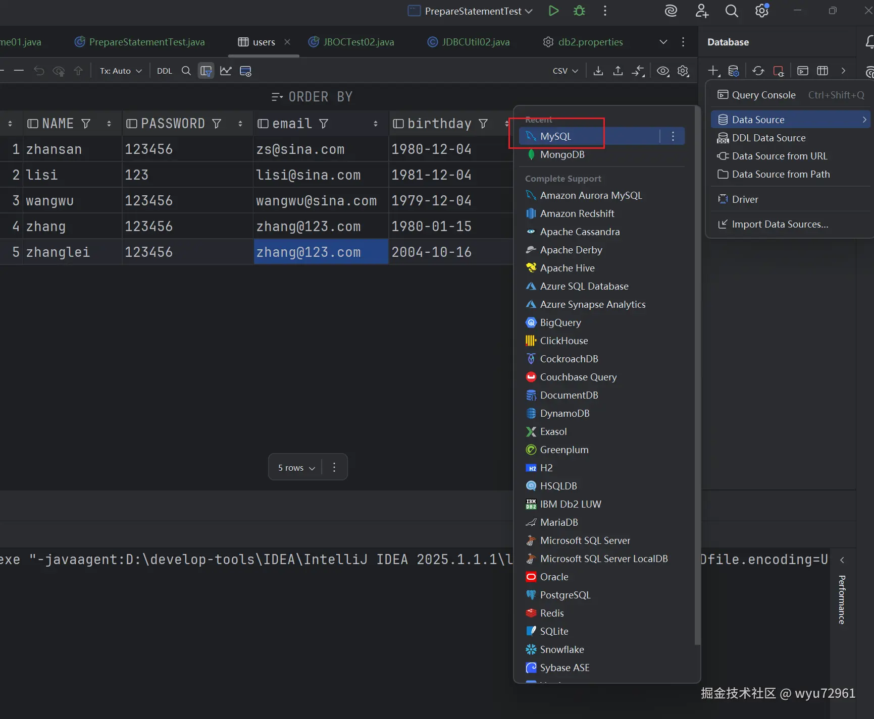Select PostgreSQL from the data source list
The image size is (874, 719).
pos(565,595)
